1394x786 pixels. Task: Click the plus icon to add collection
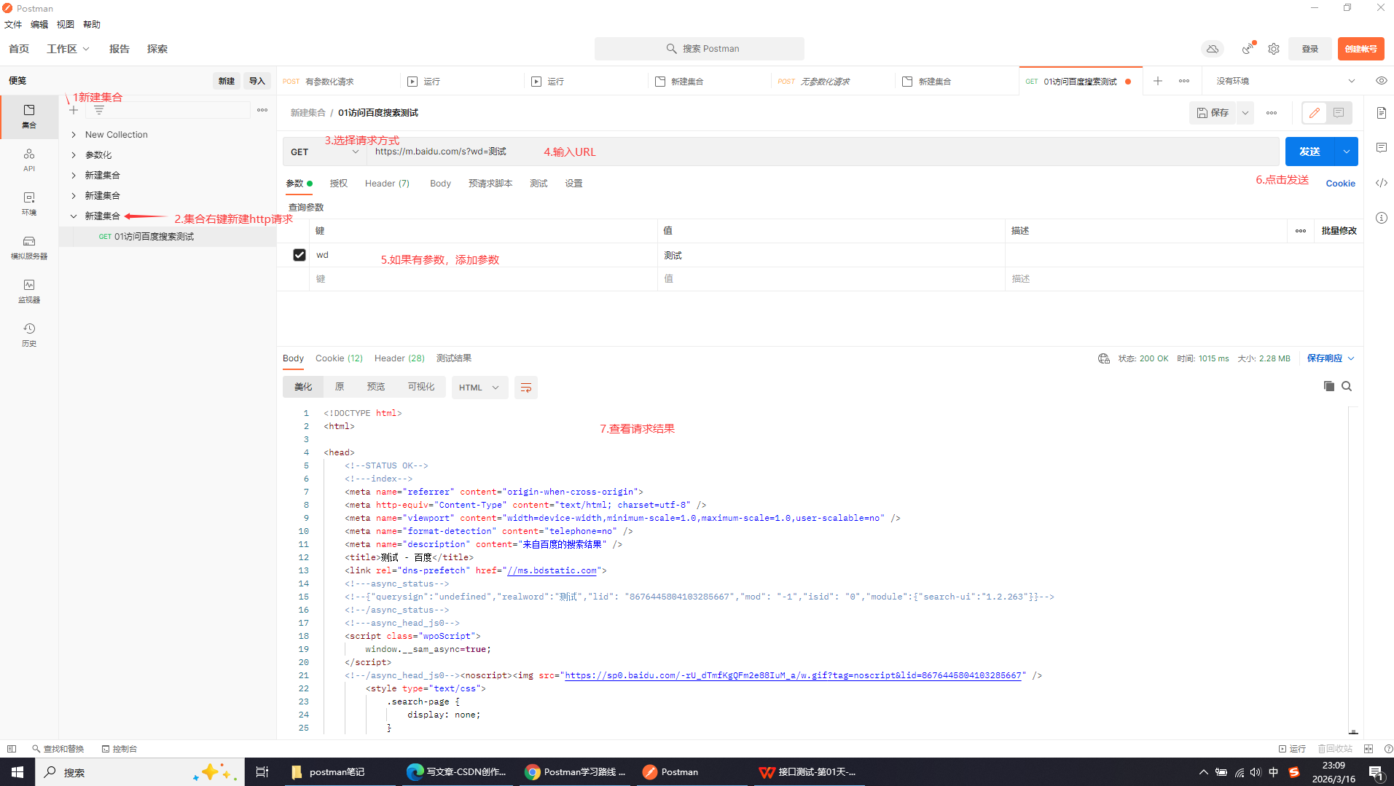coord(74,110)
